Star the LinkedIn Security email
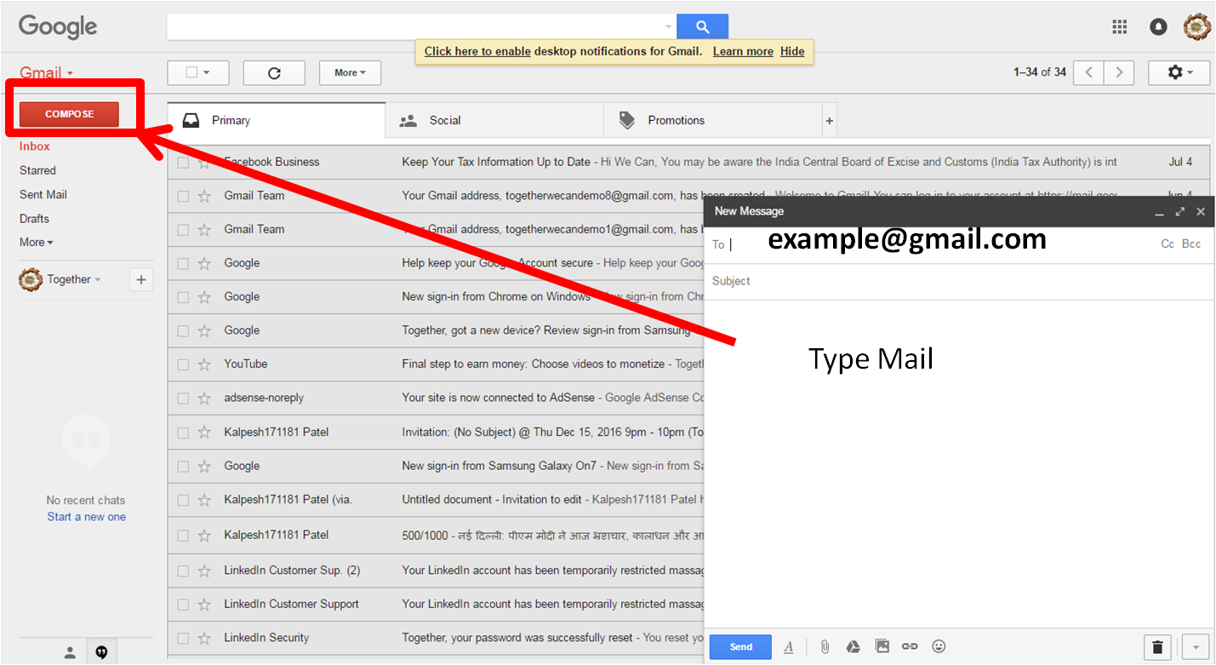 (x=204, y=639)
